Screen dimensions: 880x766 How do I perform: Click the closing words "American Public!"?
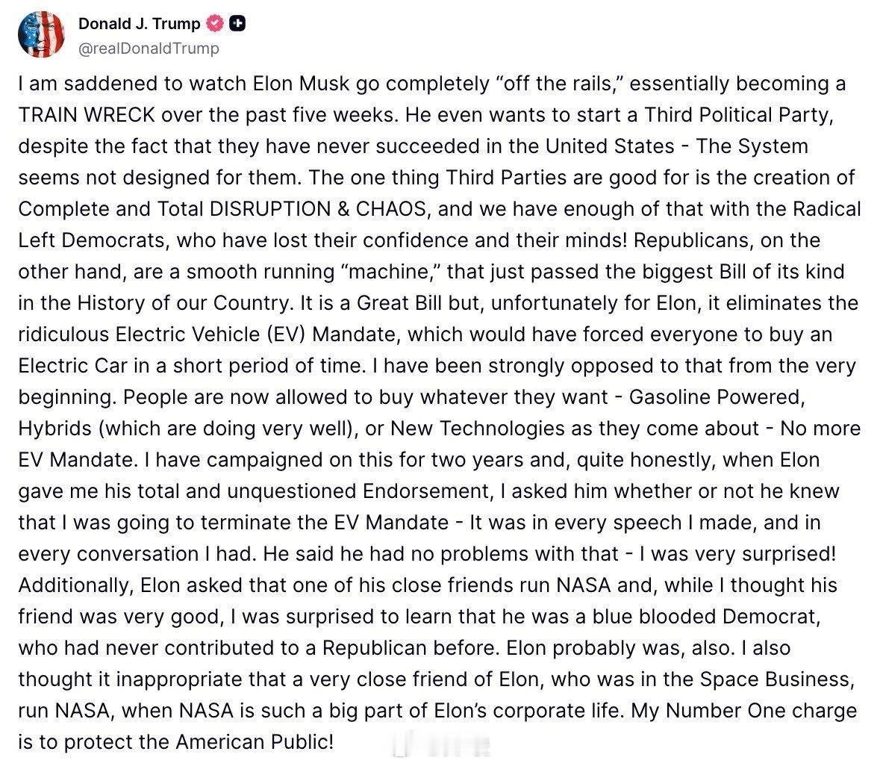[255, 742]
